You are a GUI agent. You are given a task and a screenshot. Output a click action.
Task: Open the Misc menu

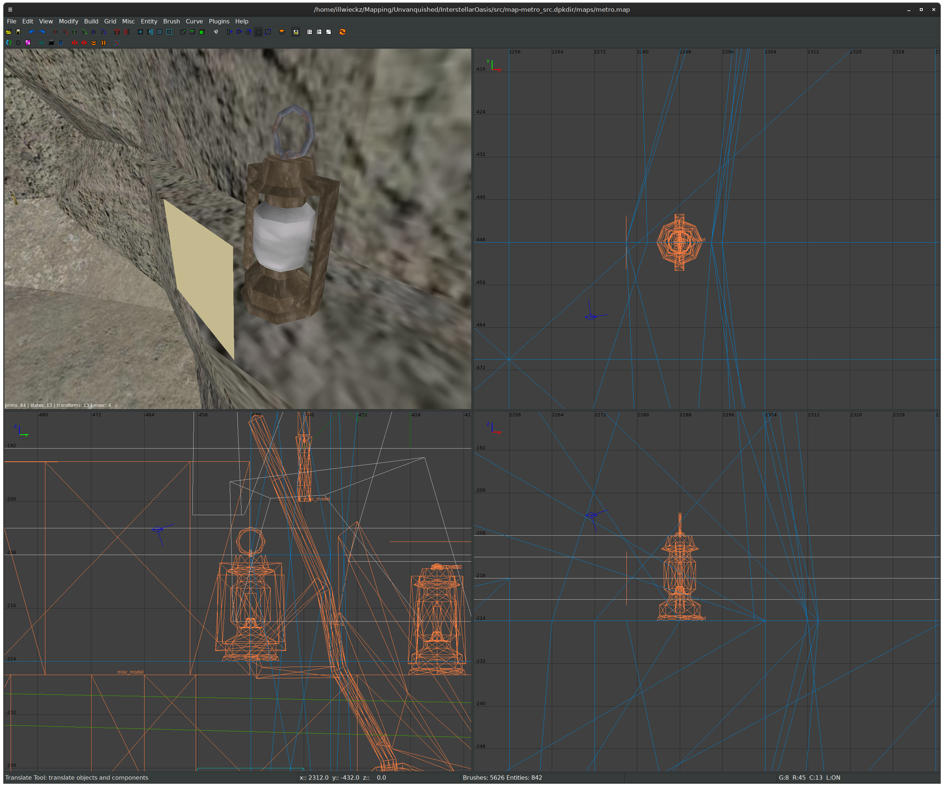[x=128, y=21]
